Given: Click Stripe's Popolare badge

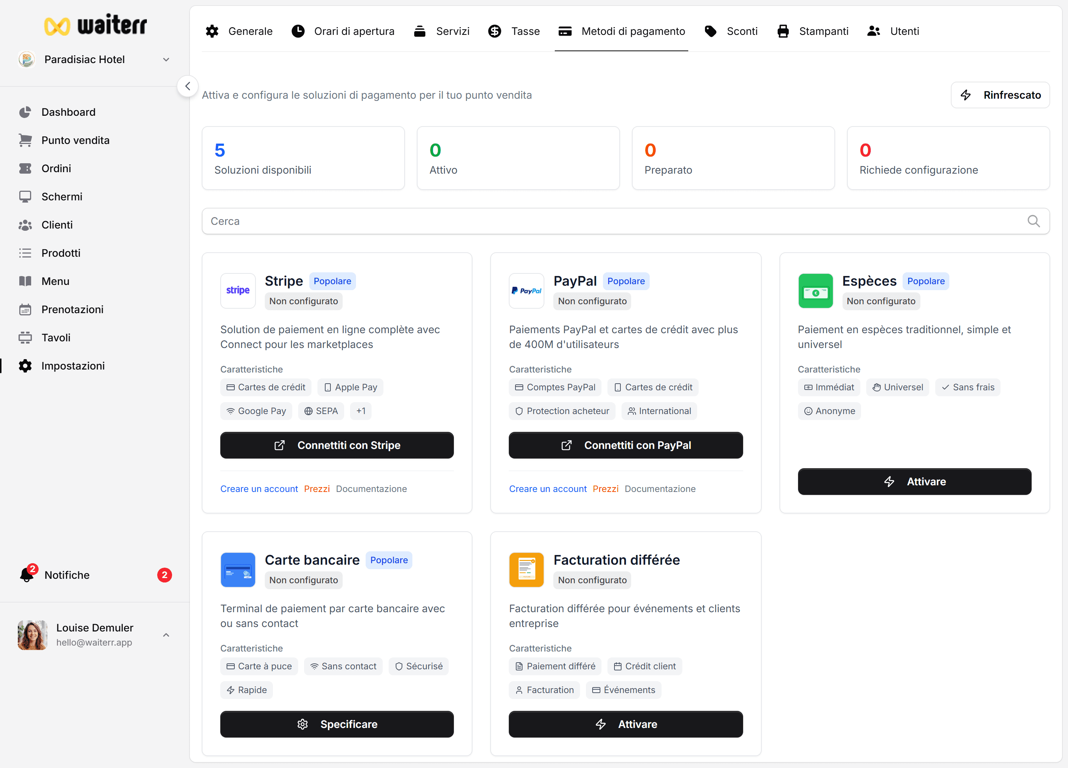Looking at the screenshot, I should [x=332, y=281].
